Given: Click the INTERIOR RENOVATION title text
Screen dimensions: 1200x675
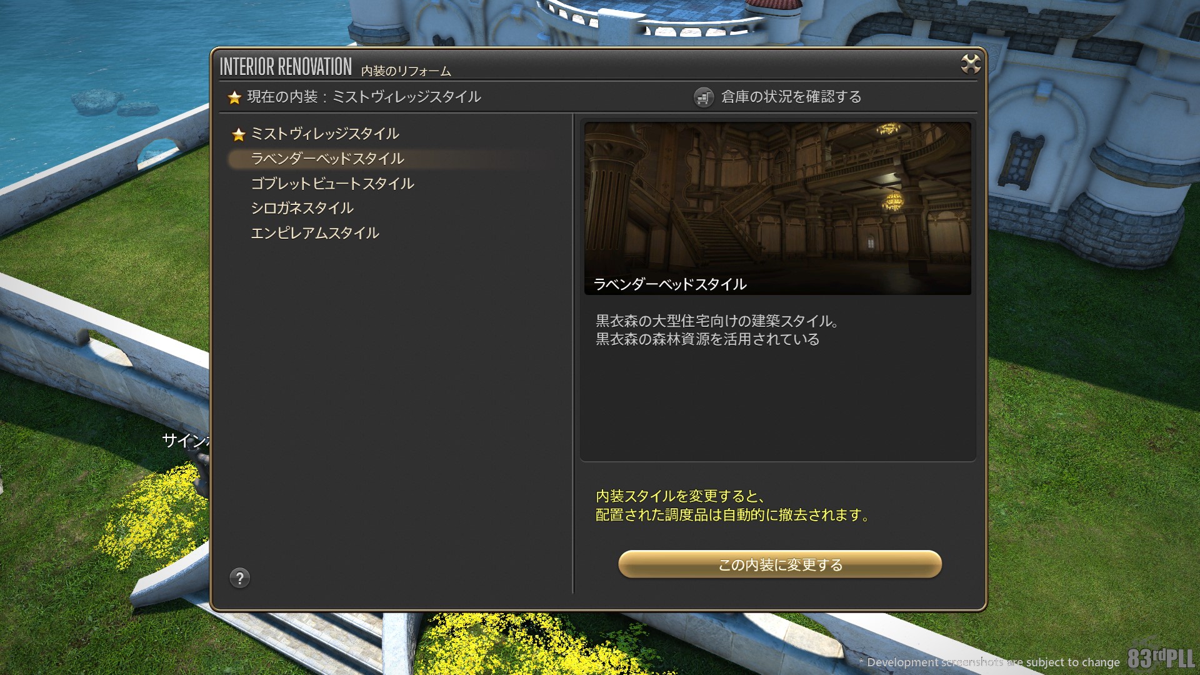Looking at the screenshot, I should point(286,66).
